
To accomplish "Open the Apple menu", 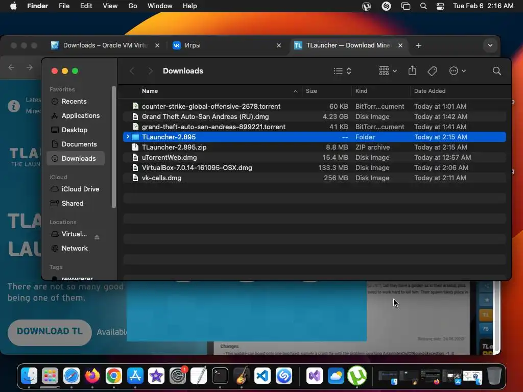I will tap(13, 6).
